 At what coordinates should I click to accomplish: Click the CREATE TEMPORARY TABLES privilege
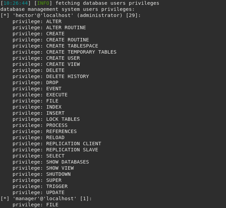[81, 52]
